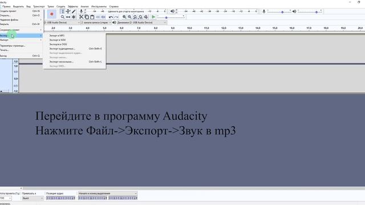The height and width of the screenshot is (205, 365).
Task: Click the Zoom In icon
Action: click(x=124, y=17)
